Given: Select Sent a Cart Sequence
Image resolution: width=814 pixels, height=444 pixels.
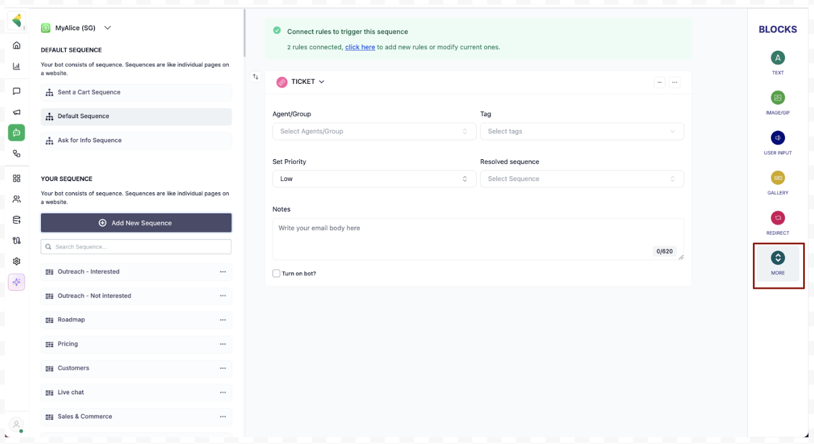Looking at the screenshot, I should [136, 92].
